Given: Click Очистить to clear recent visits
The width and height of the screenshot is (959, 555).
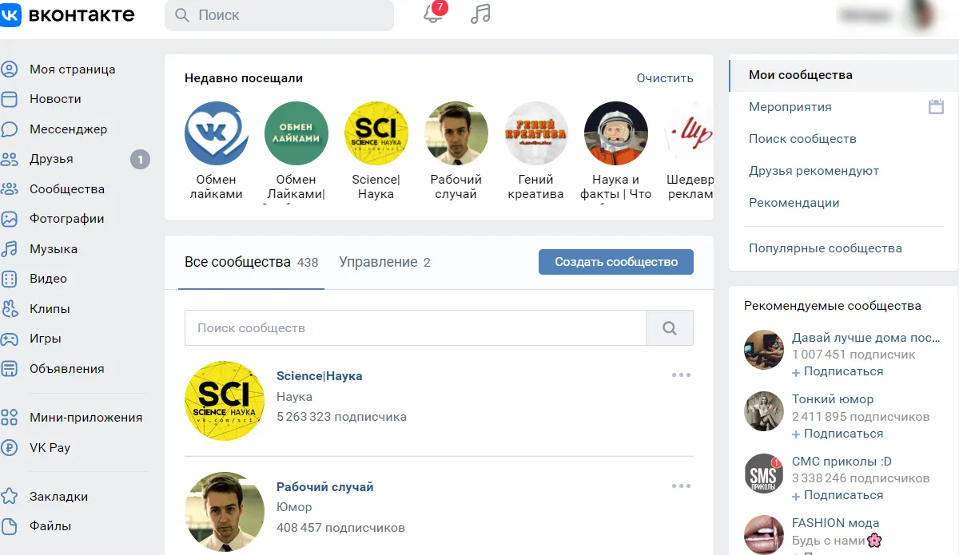Looking at the screenshot, I should [x=665, y=78].
